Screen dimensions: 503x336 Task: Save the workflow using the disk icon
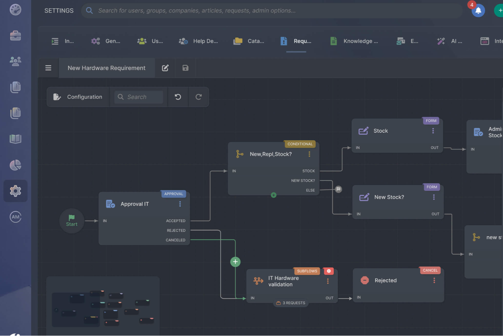pos(185,68)
